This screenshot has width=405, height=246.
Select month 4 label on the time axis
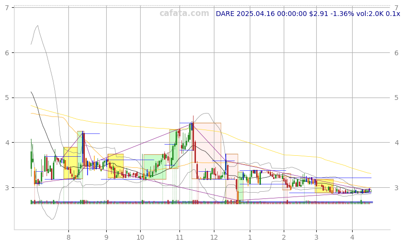[352, 237]
